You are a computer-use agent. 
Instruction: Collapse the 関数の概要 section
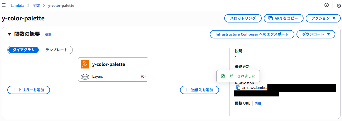click(x=9, y=34)
